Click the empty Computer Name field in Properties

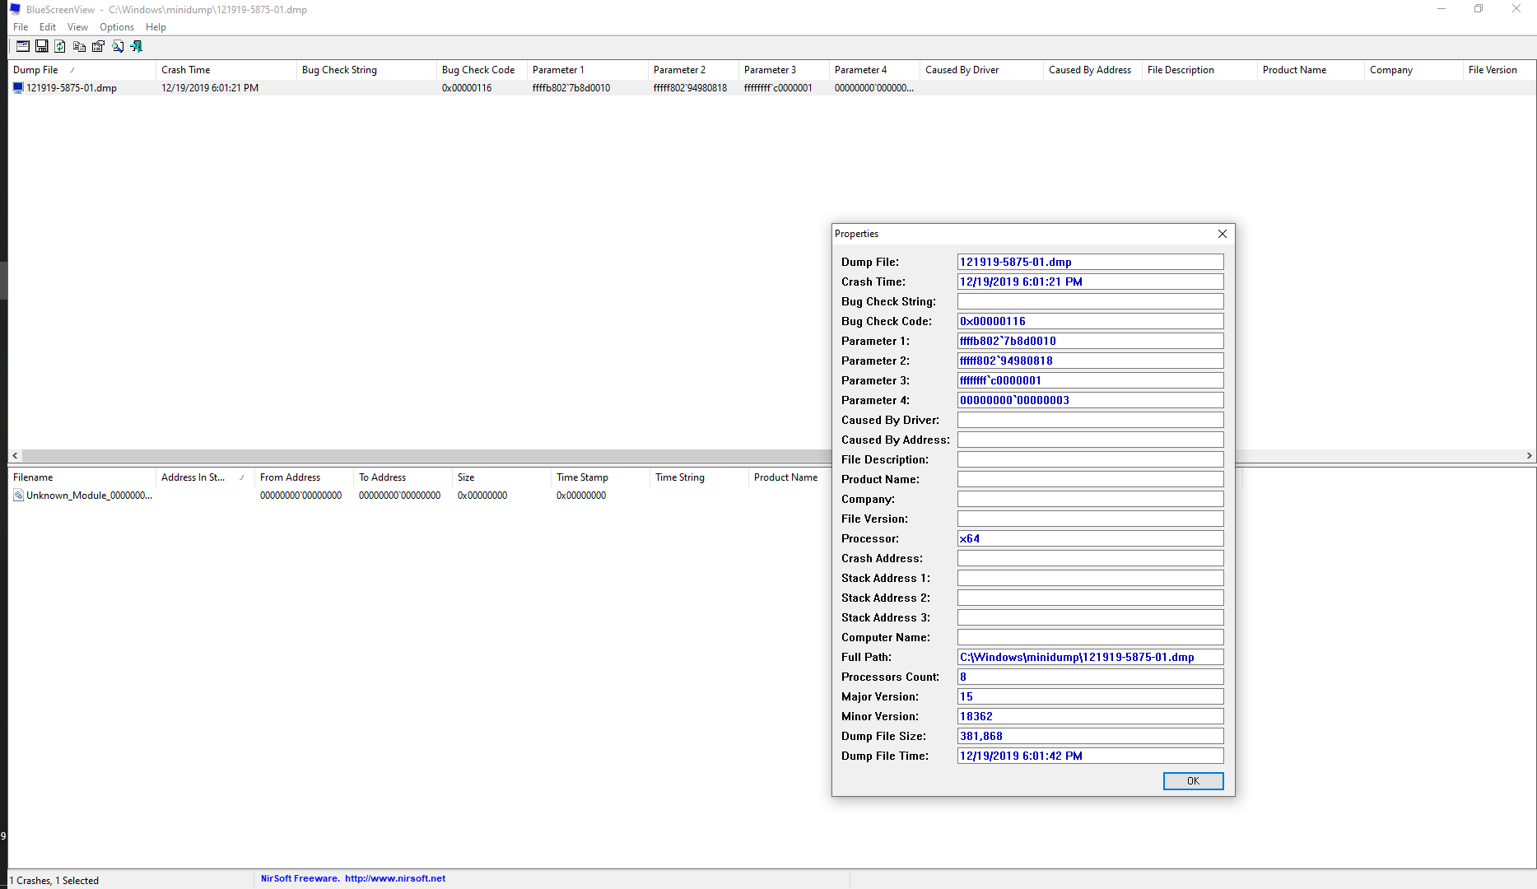coord(1090,637)
